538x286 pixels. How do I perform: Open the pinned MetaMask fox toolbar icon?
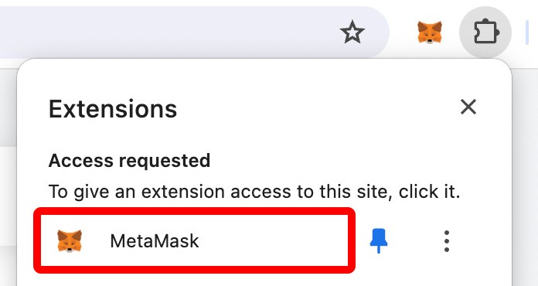point(430,32)
